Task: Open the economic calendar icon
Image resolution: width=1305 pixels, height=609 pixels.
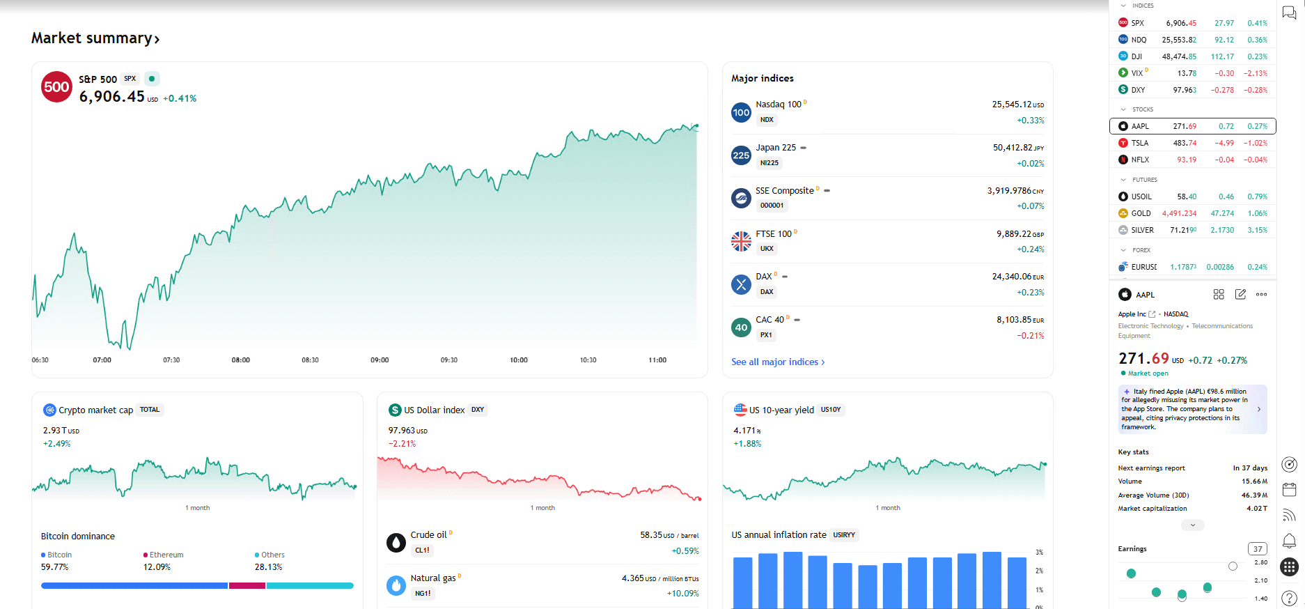Action: (1289, 490)
